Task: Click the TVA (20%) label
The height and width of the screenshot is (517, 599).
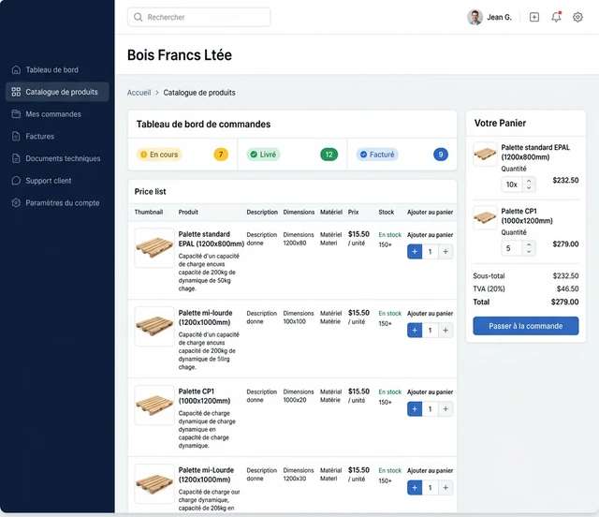Action: [x=489, y=288]
